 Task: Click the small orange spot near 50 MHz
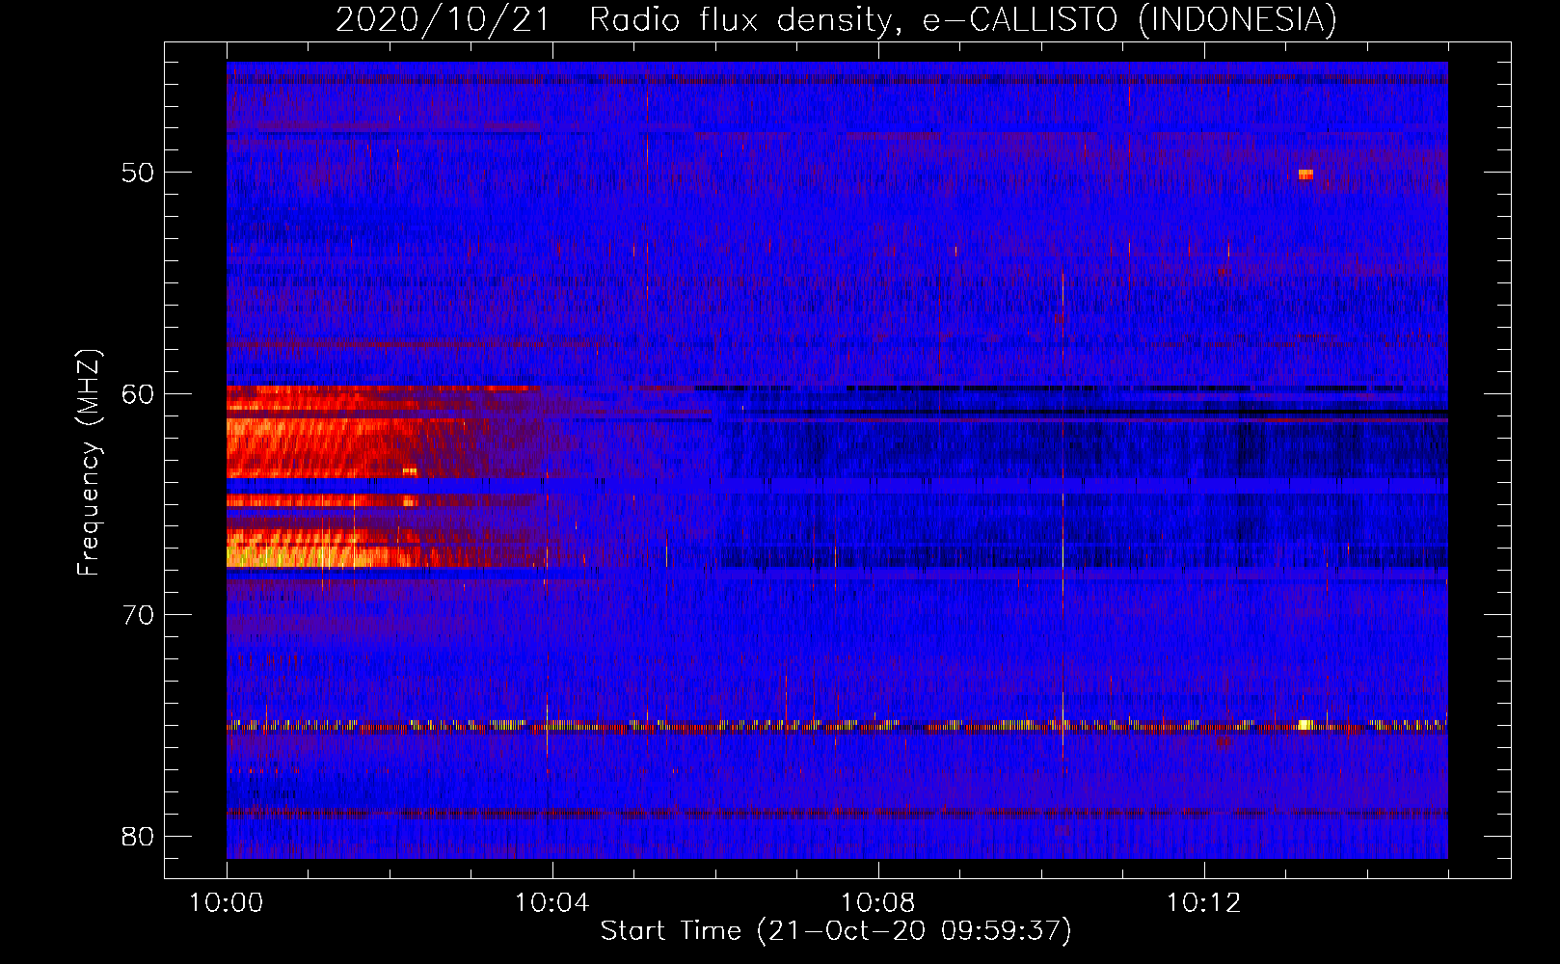click(1305, 174)
